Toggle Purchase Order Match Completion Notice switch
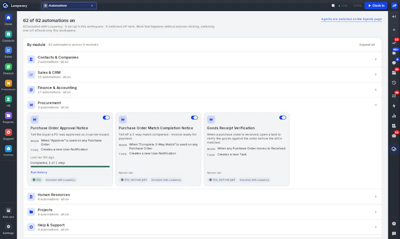This screenshot has width=400, height=239. [194, 118]
